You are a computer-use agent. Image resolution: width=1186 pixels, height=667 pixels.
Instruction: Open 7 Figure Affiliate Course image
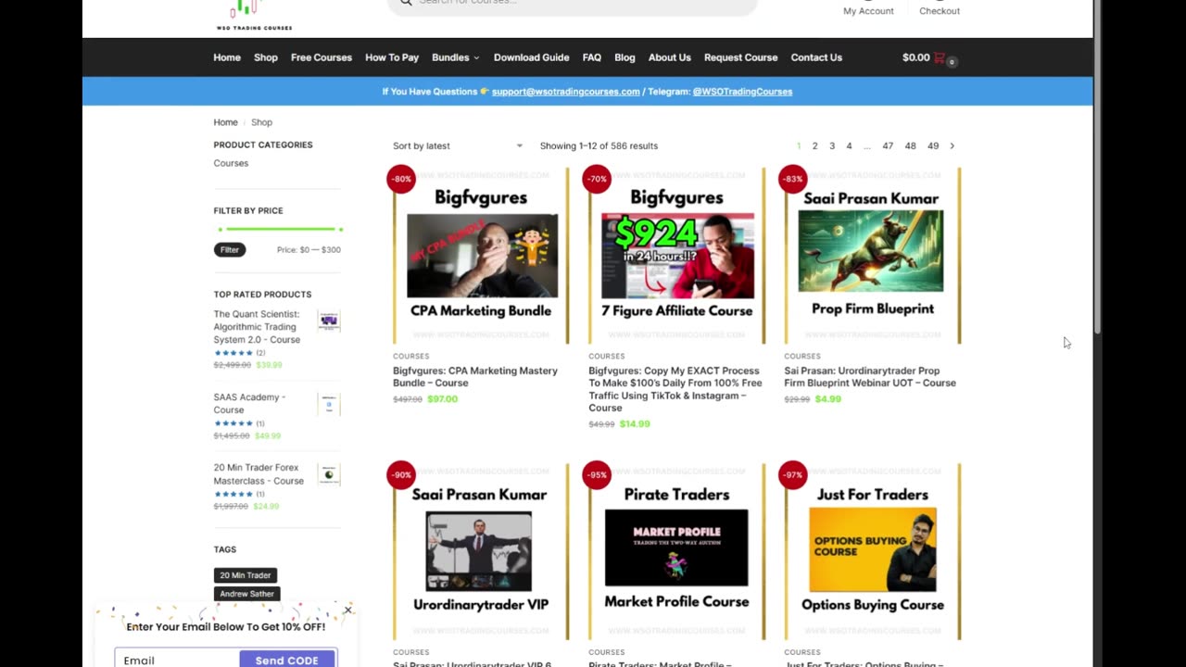(x=677, y=256)
